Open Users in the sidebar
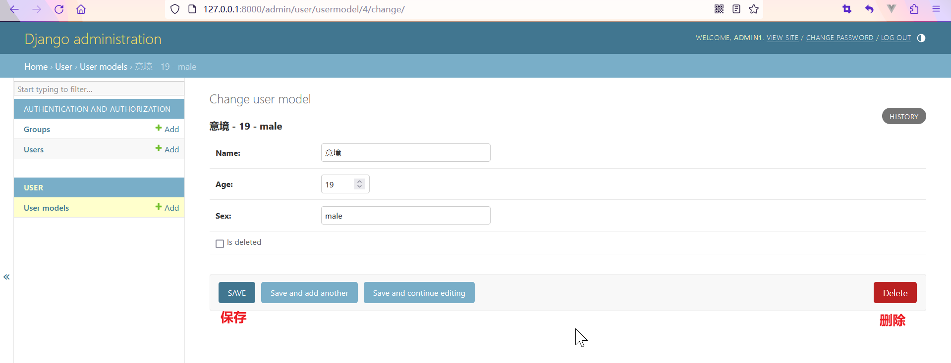Viewport: 951px width, 363px height. pos(34,149)
